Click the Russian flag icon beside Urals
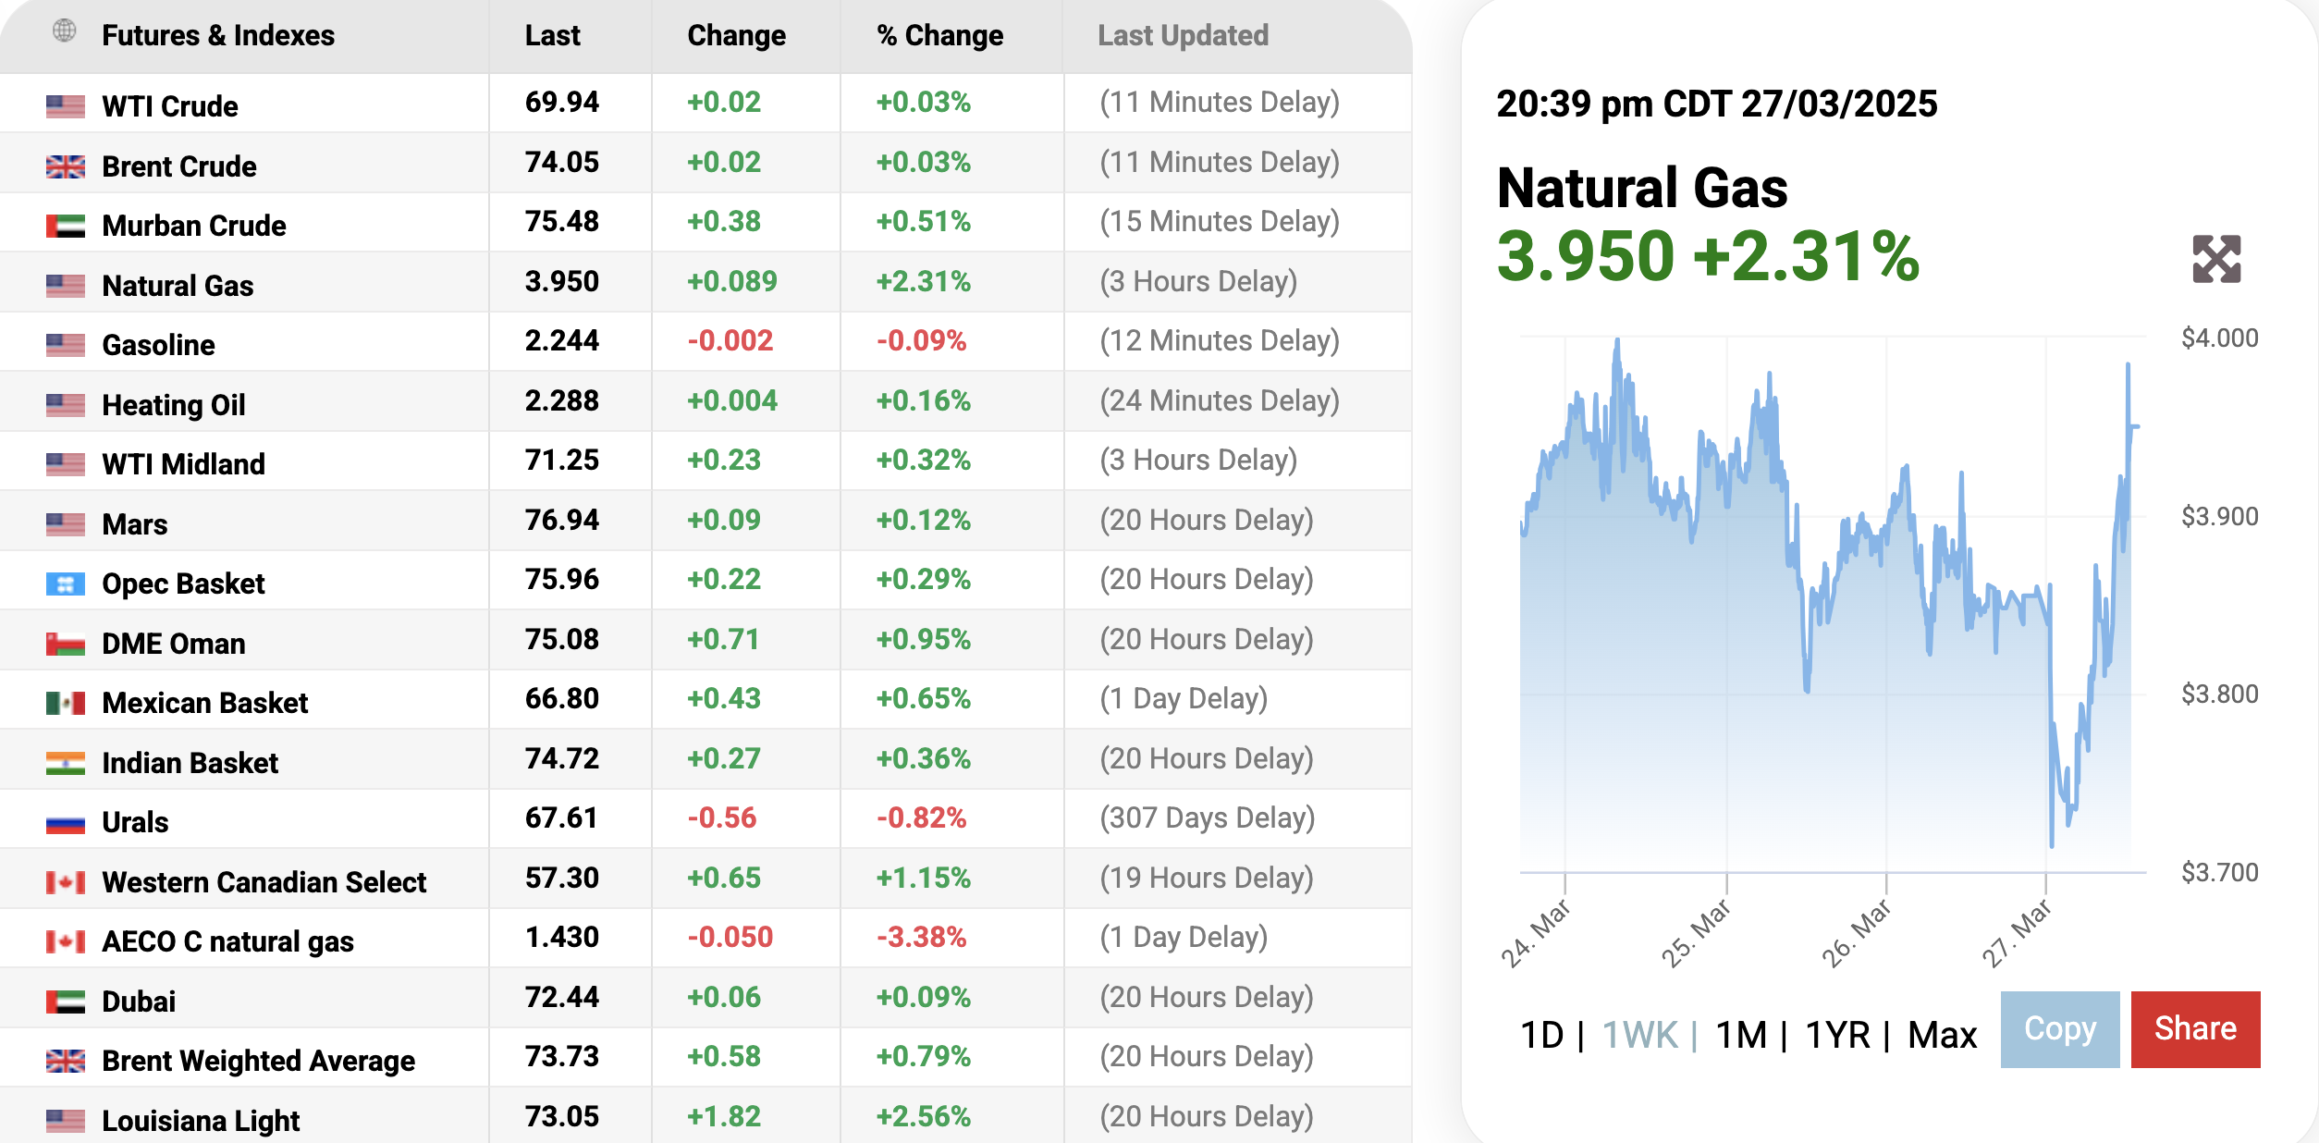 (x=65, y=822)
